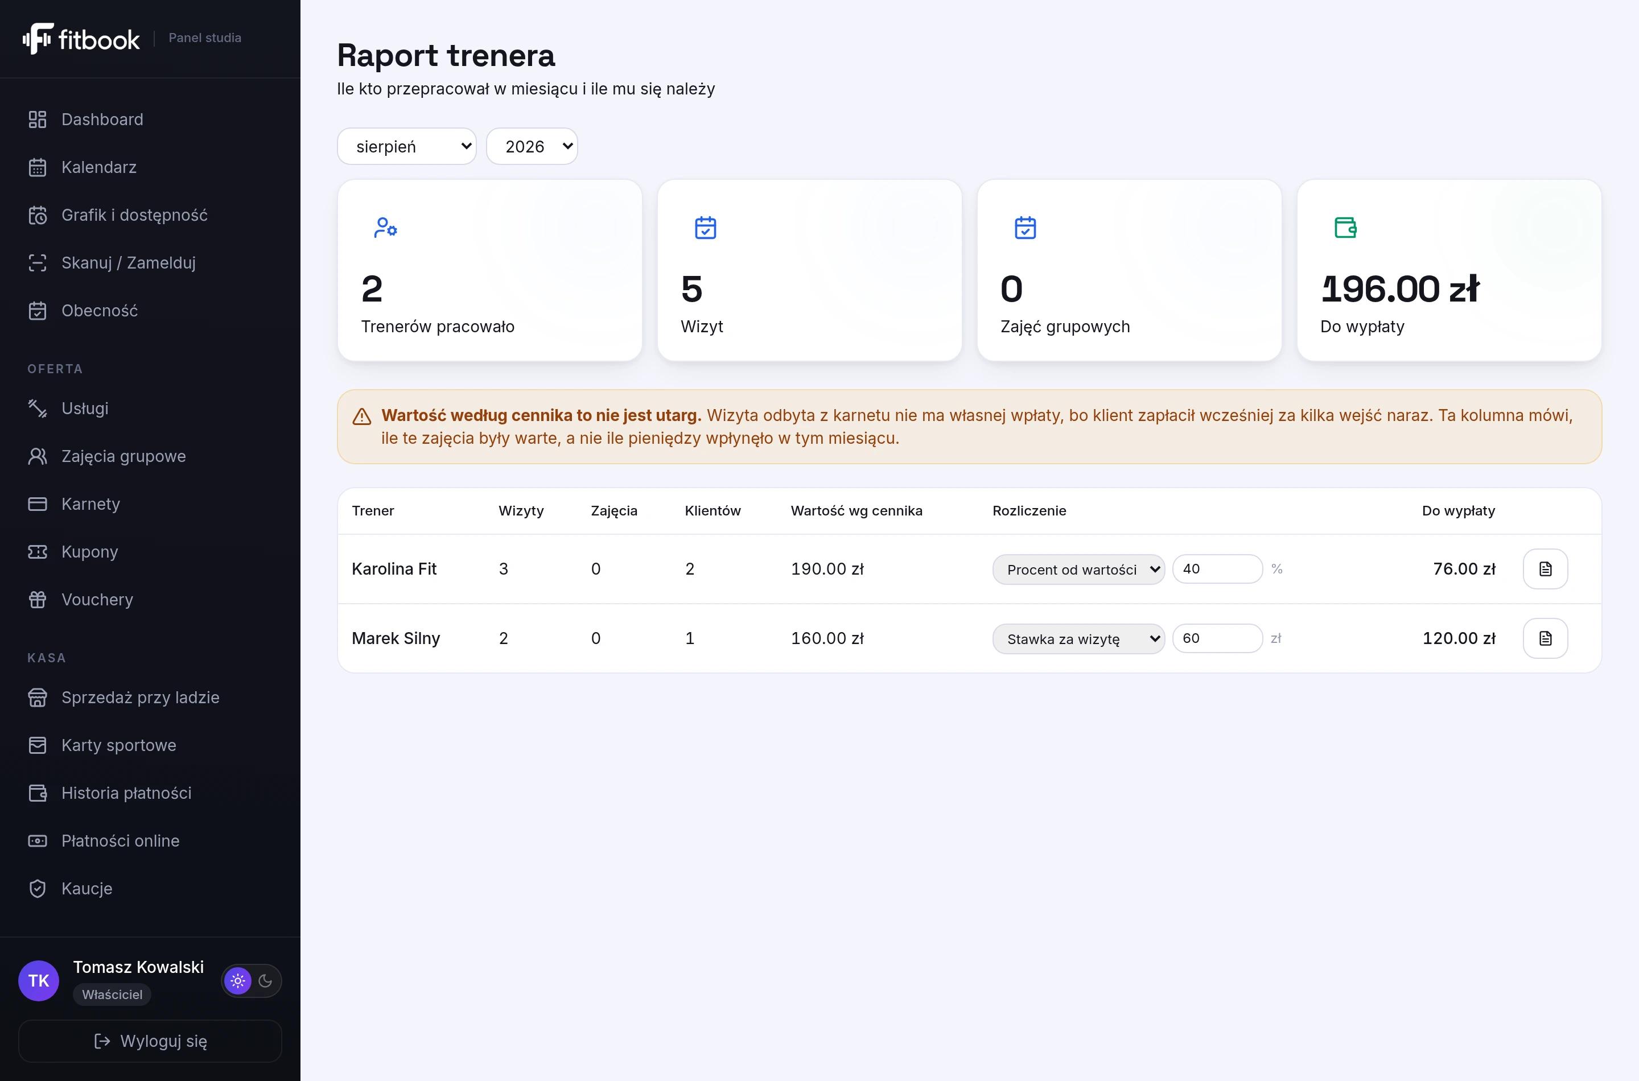The width and height of the screenshot is (1639, 1081).
Task: Click the 76.00 zł payout amount
Action: coord(1464,569)
